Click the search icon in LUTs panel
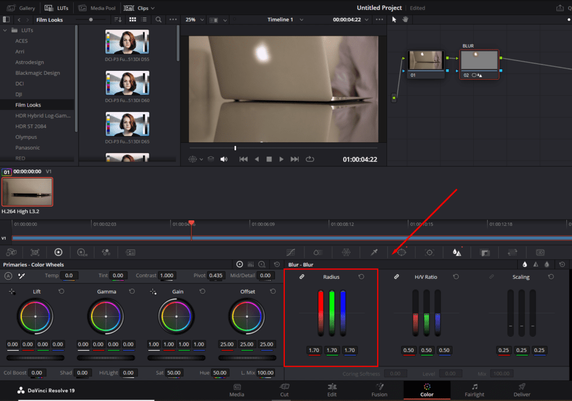 [159, 20]
